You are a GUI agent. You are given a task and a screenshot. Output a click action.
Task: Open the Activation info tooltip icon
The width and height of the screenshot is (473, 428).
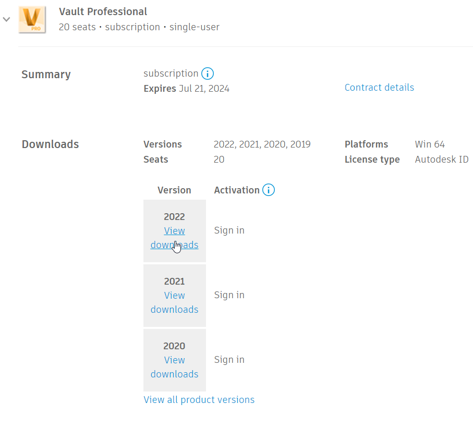click(x=269, y=190)
